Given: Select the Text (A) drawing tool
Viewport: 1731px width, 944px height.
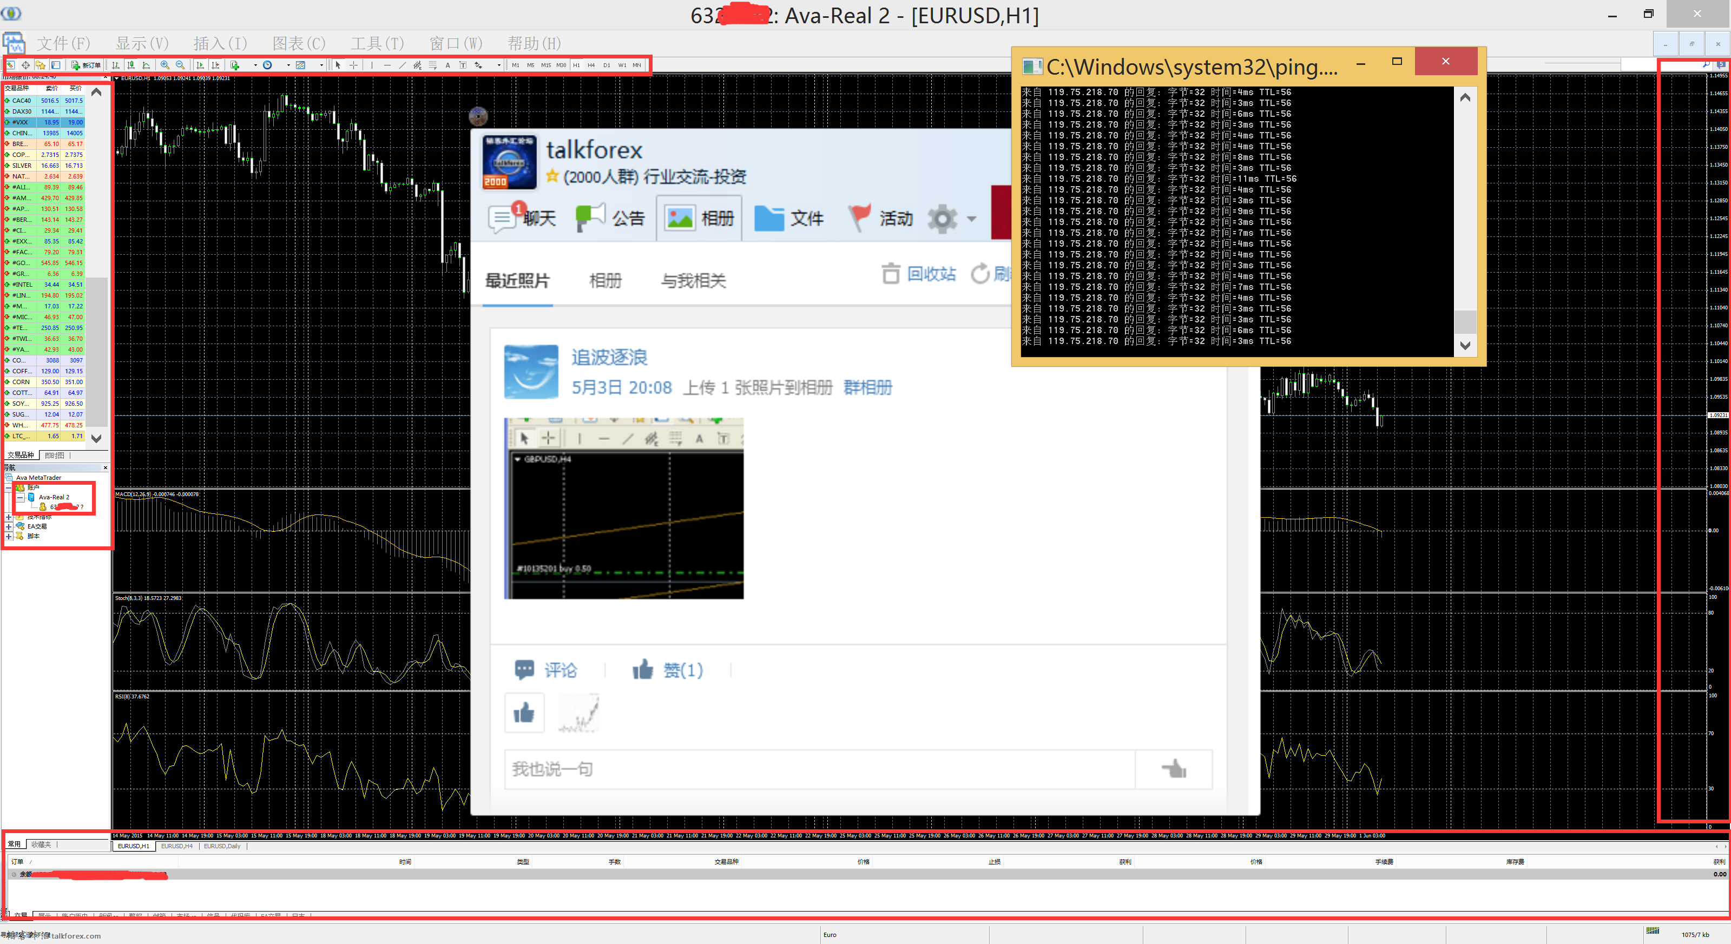Looking at the screenshot, I should click(448, 65).
